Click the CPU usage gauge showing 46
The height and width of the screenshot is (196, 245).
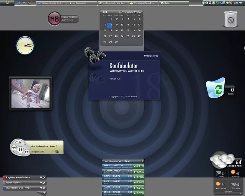click(55, 18)
